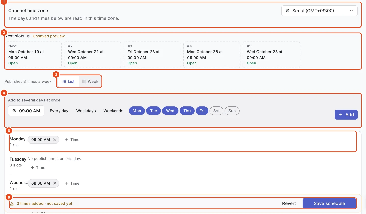Add a time to Monday
Viewport: 366px width, 214px height.
[x=72, y=140]
